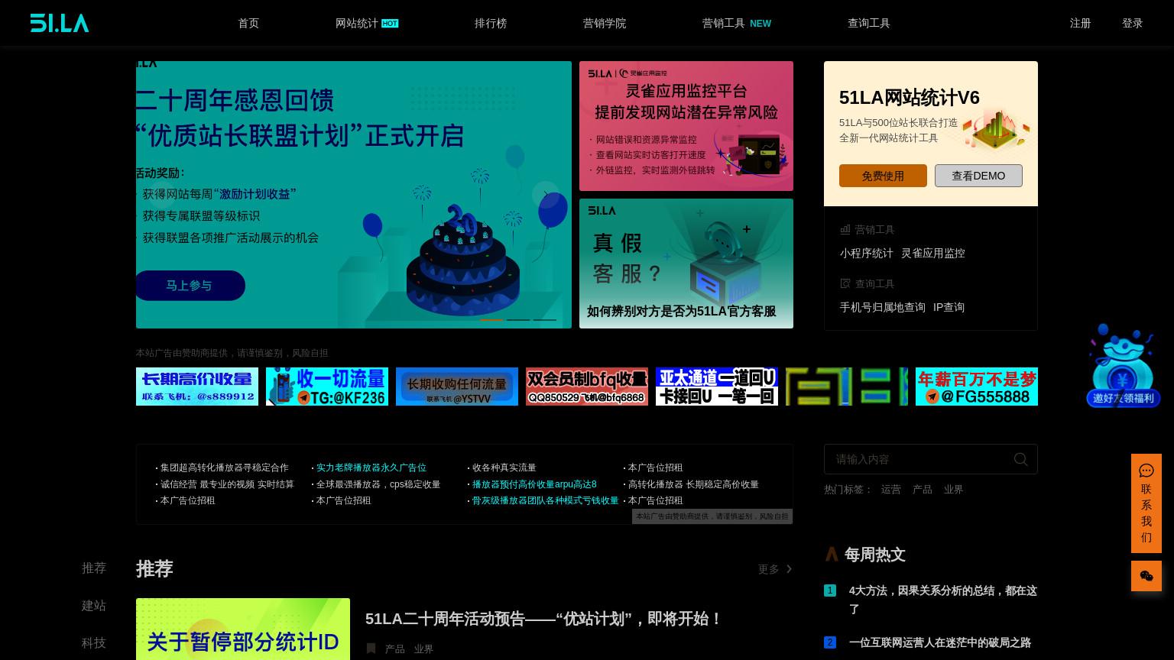Open 灵雀应用监控 link in sidebar
Viewport: 1174px width, 660px height.
933,253
